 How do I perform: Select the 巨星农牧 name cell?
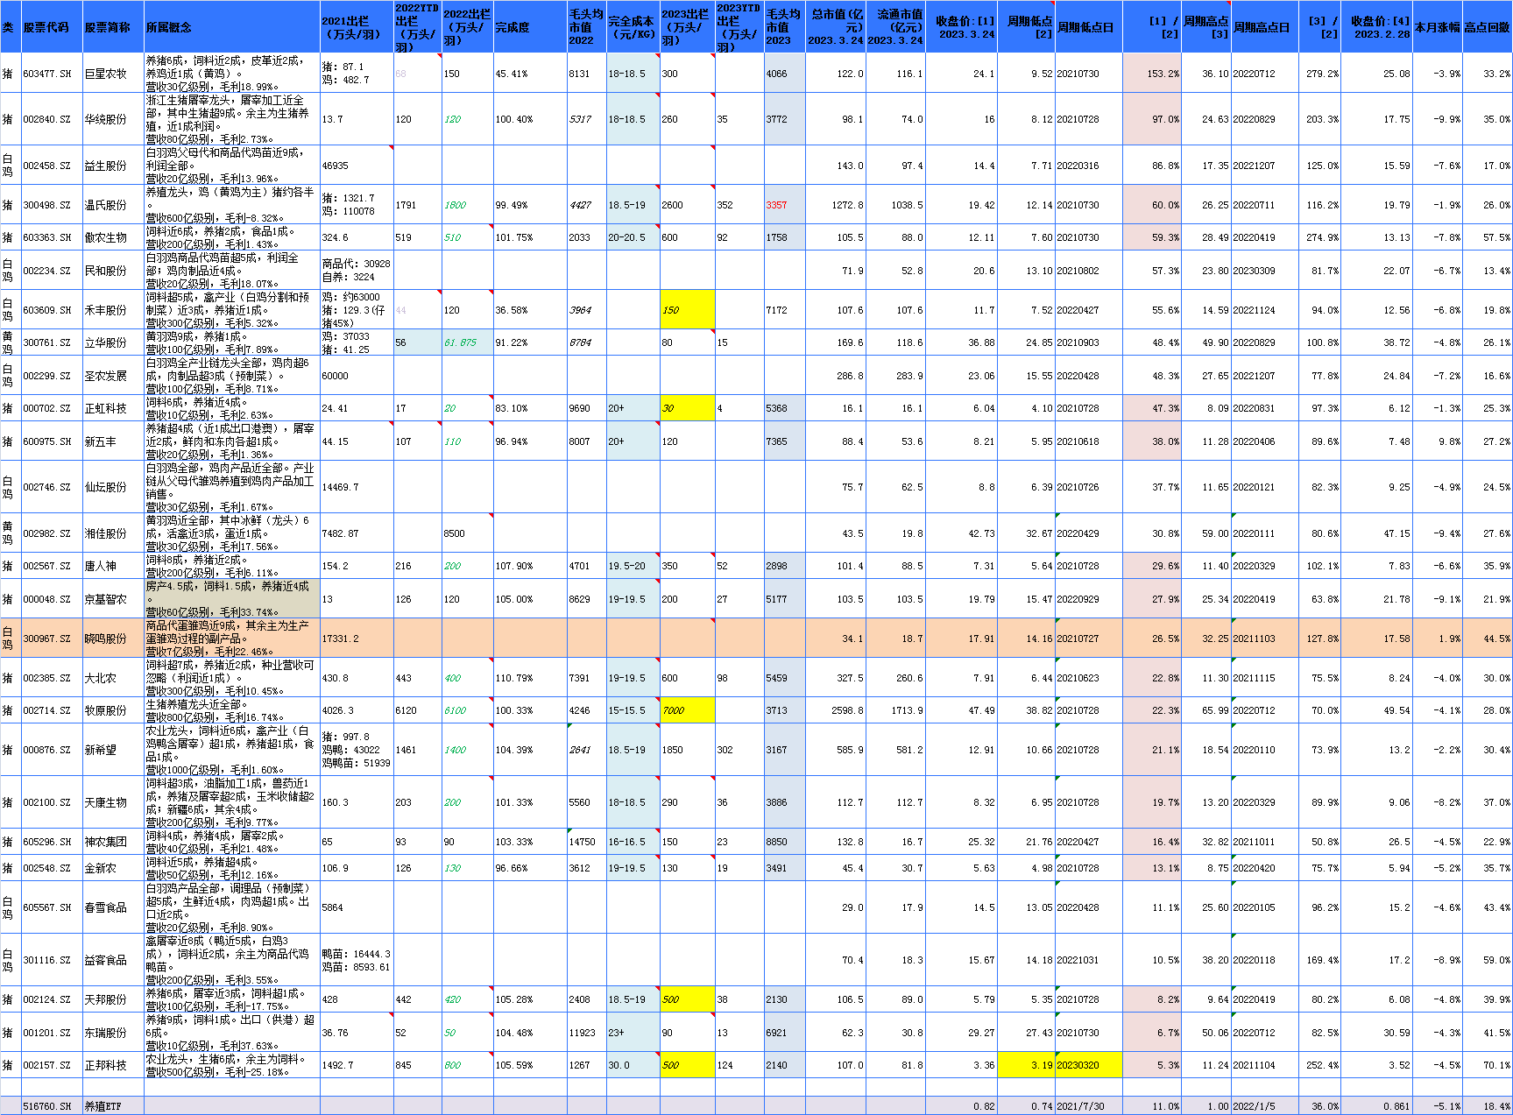(x=113, y=74)
